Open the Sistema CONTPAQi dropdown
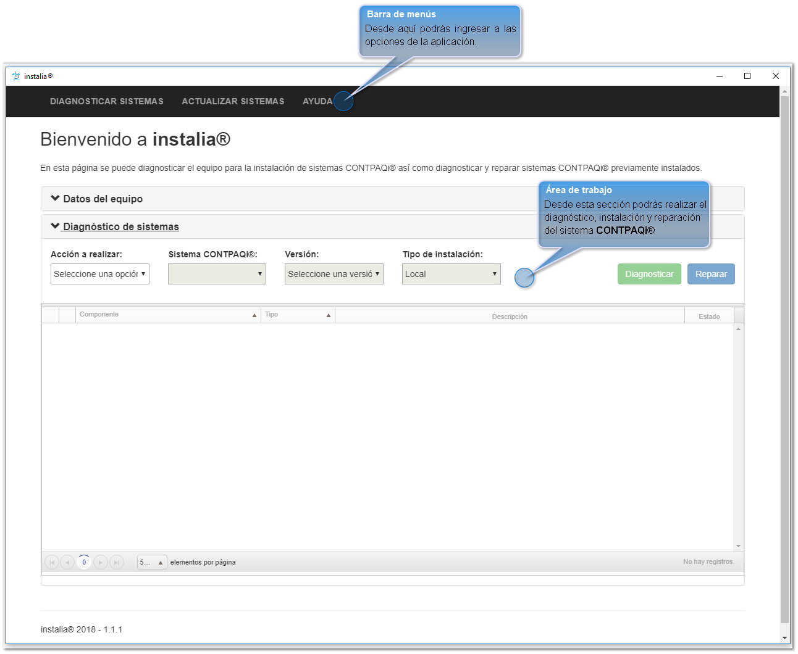The image size is (798, 654). (x=217, y=274)
